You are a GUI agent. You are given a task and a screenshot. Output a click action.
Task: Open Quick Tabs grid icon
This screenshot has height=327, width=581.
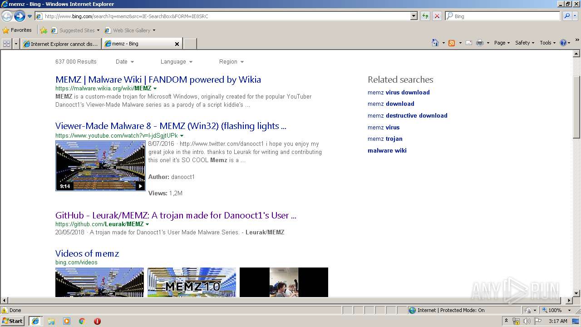(7, 44)
